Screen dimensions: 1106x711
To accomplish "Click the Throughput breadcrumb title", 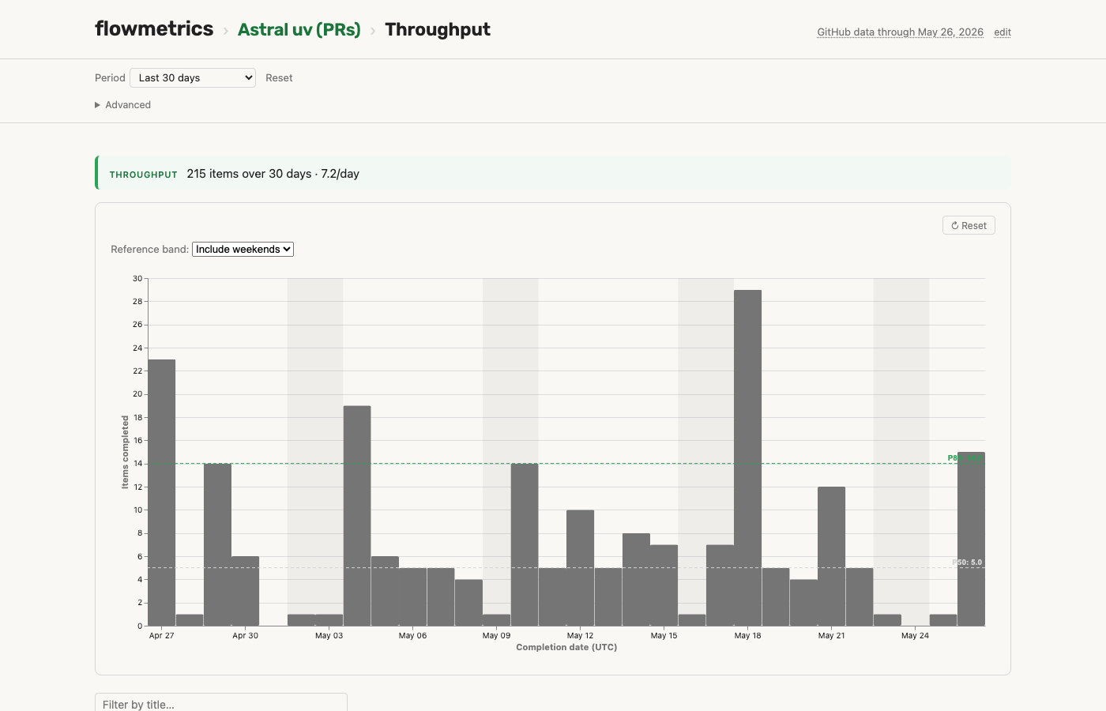I will (438, 30).
